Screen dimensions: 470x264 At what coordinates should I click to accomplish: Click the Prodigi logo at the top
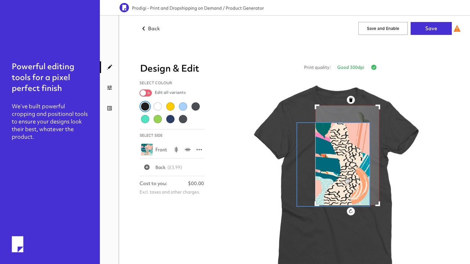[124, 7]
